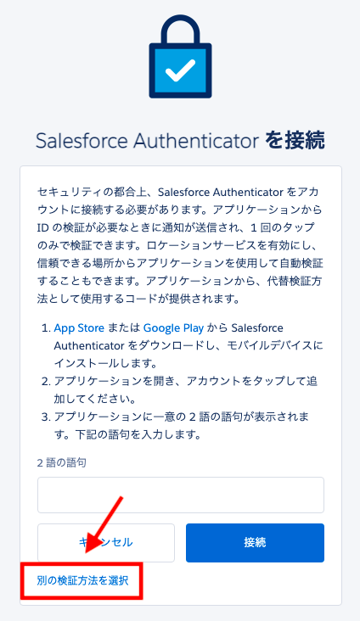Click the 2 語の語句 field label

click(61, 462)
